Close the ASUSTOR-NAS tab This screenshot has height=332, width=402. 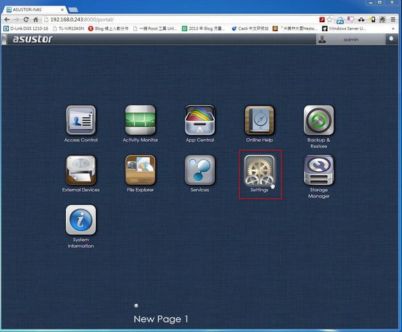pos(62,10)
